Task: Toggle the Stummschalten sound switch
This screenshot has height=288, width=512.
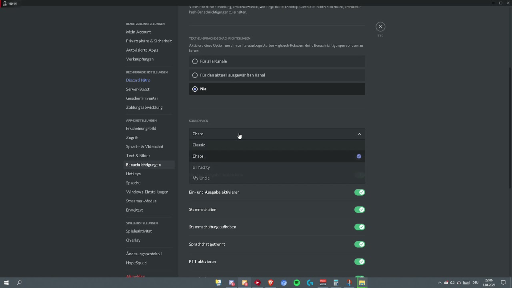Action: click(360, 210)
